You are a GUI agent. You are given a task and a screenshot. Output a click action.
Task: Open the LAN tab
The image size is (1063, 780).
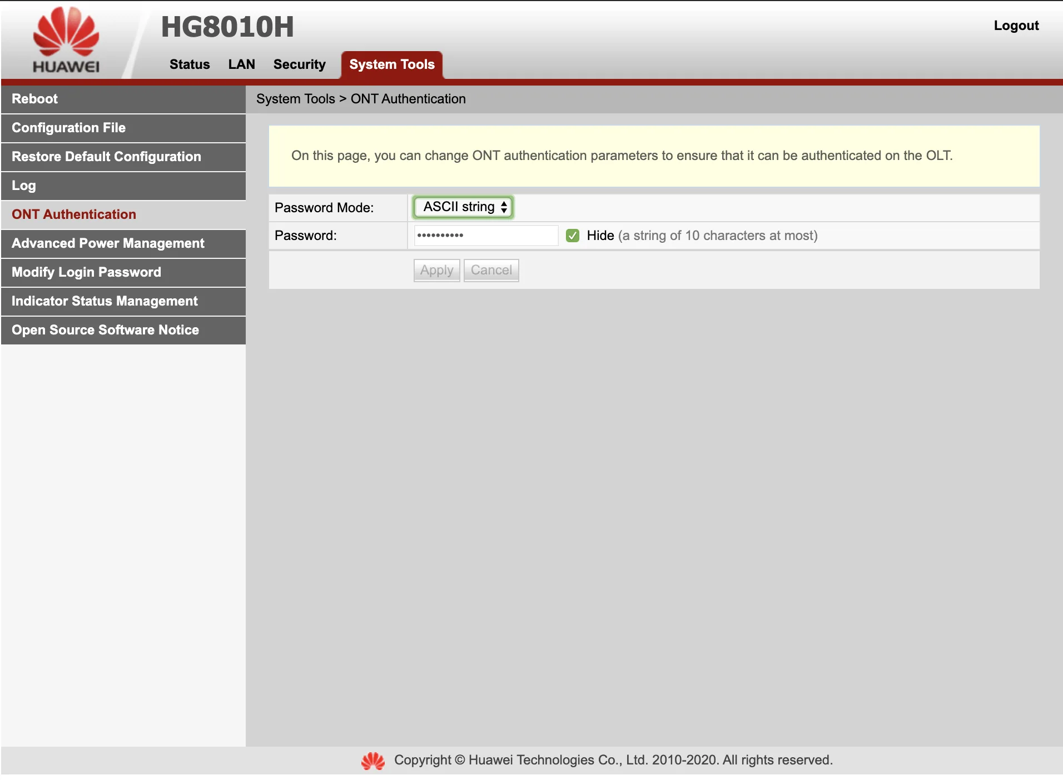[x=241, y=64]
